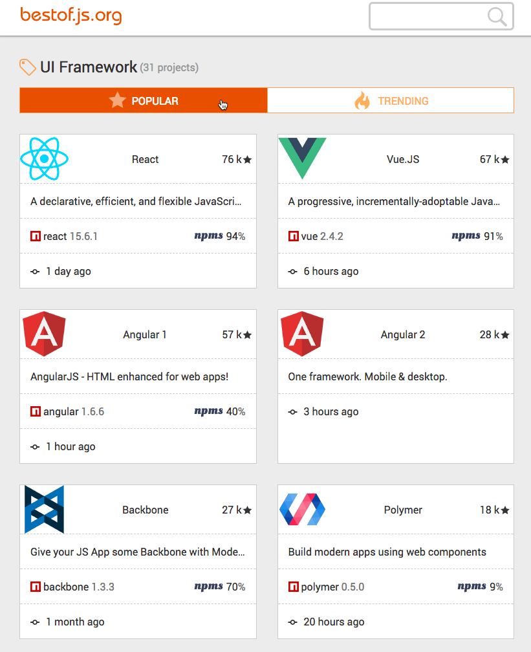This screenshot has height=652, width=531.
Task: Click the 67 k star count of Vue.JS
Action: pyautogui.click(x=494, y=159)
